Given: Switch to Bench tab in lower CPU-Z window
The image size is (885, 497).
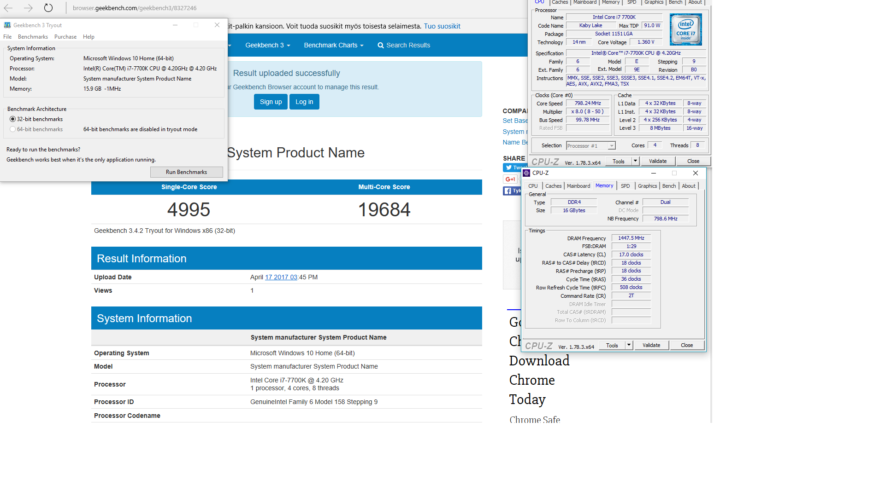Looking at the screenshot, I should [669, 186].
